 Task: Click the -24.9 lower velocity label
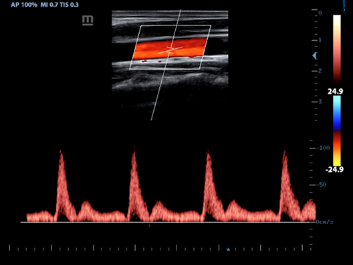point(334,169)
